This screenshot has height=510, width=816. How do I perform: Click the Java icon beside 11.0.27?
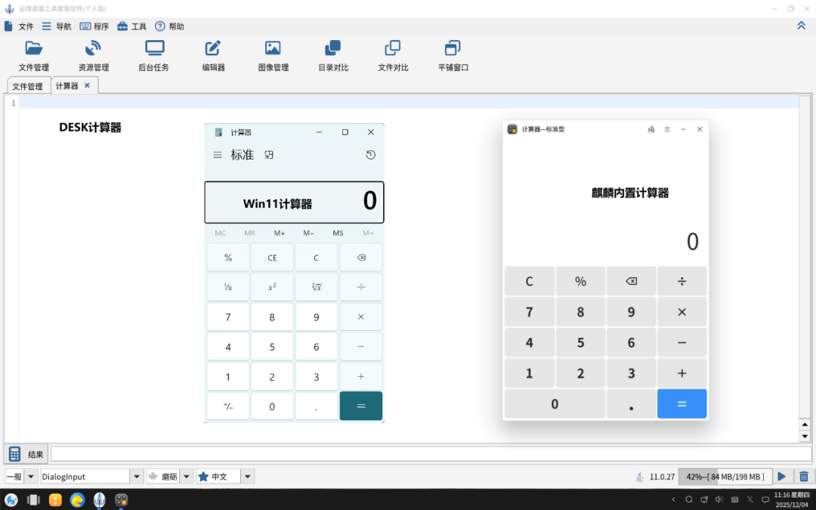(x=640, y=476)
